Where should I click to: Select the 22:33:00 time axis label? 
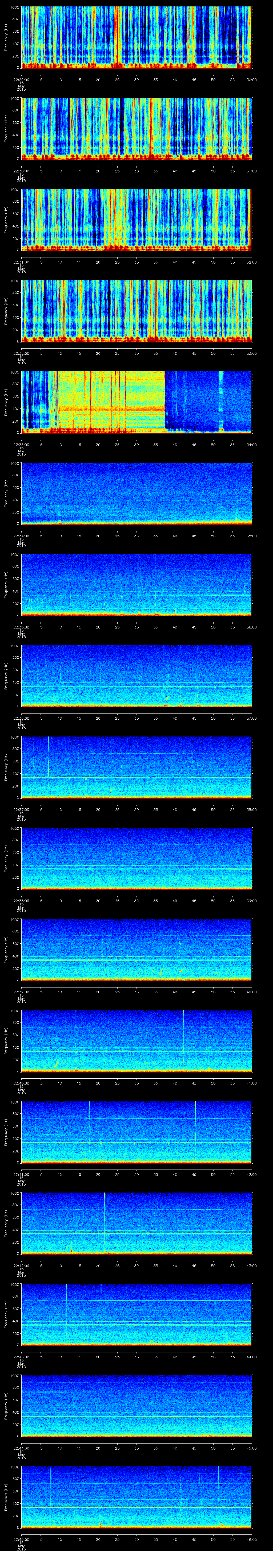[x=21, y=444]
